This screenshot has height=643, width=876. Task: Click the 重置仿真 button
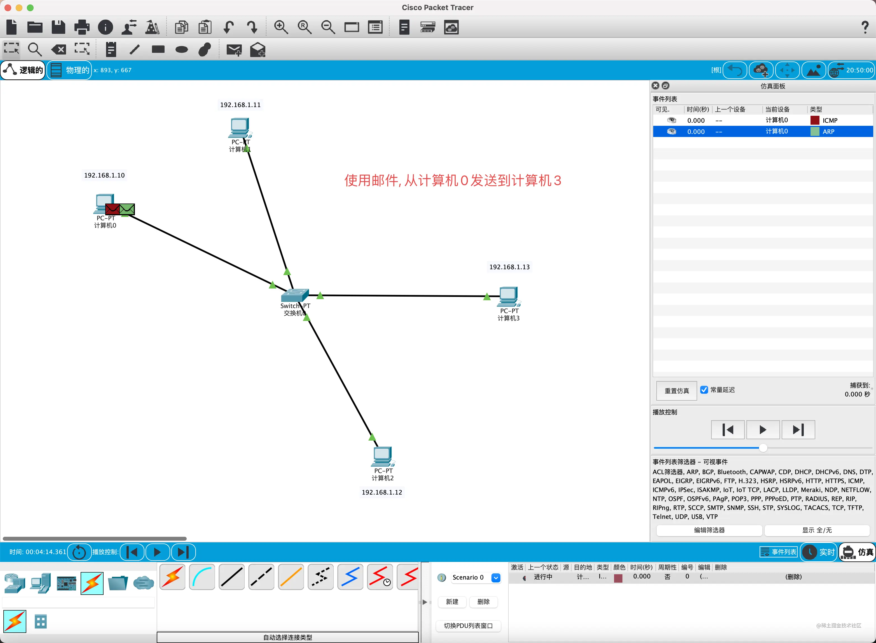[x=676, y=390]
